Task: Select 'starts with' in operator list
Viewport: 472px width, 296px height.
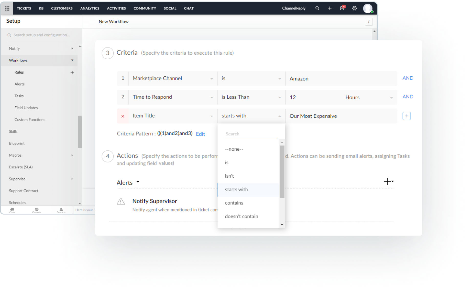Action: click(x=248, y=190)
